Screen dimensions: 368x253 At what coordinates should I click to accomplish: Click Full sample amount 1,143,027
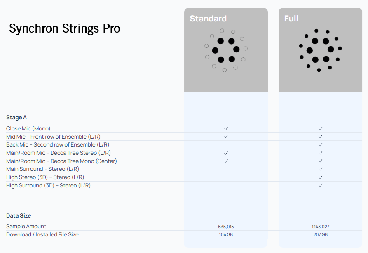coord(320,227)
